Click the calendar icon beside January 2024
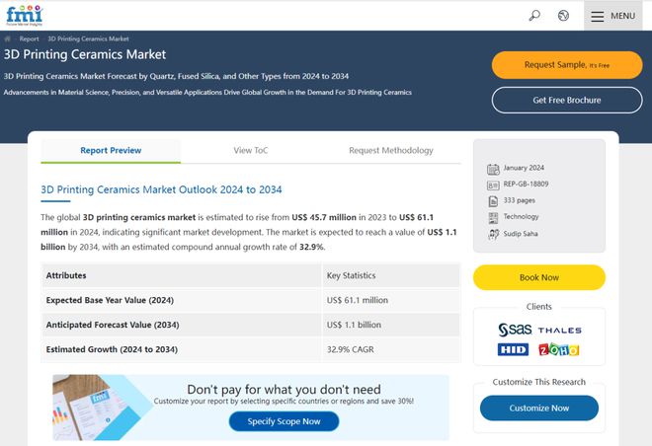The width and height of the screenshot is (652, 446). point(493,169)
